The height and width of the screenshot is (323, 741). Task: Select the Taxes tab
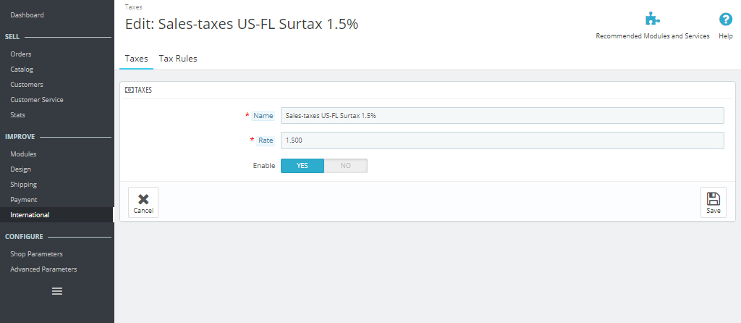pos(136,59)
